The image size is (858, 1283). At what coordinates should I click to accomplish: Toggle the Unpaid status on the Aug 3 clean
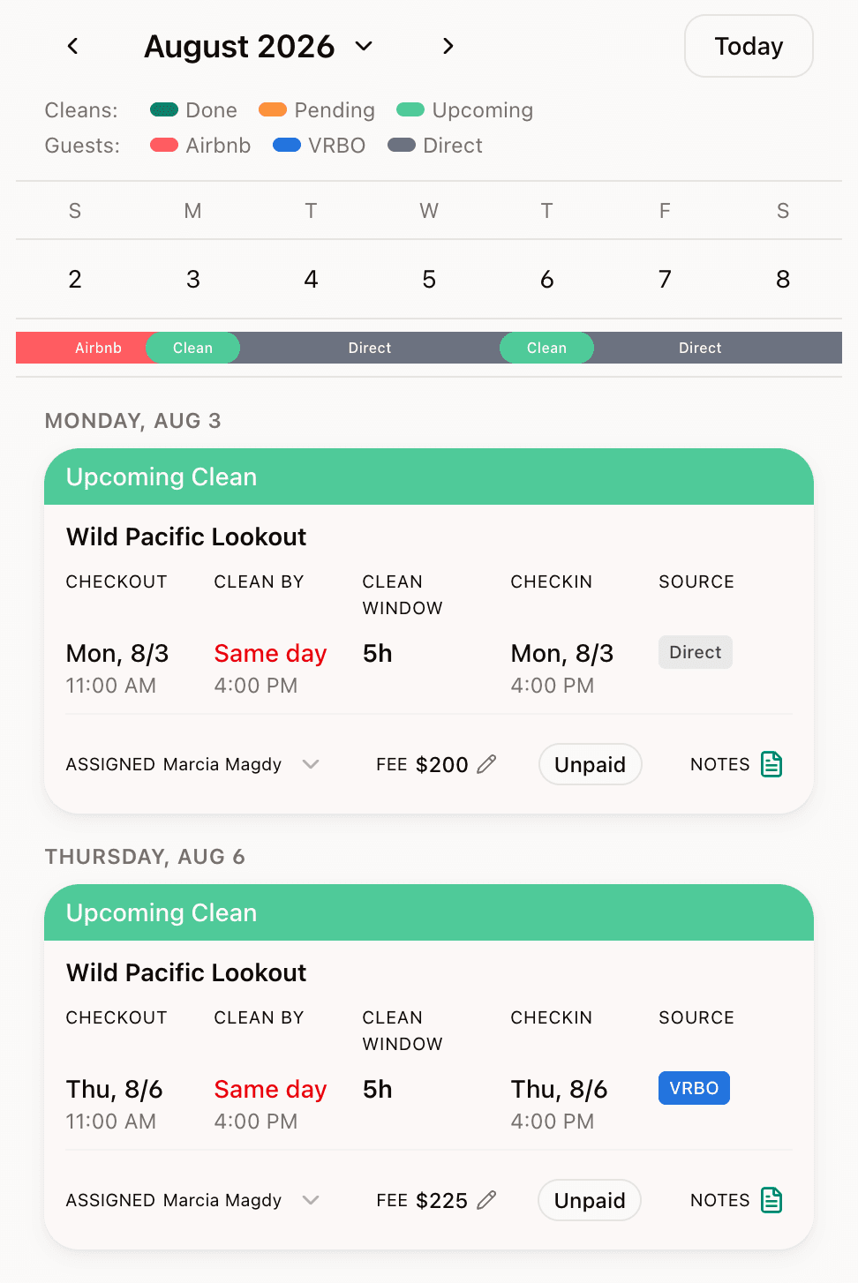pyautogui.click(x=590, y=764)
